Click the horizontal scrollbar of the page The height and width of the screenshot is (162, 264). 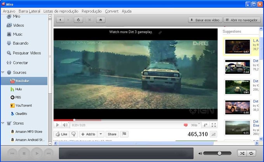point(136,143)
